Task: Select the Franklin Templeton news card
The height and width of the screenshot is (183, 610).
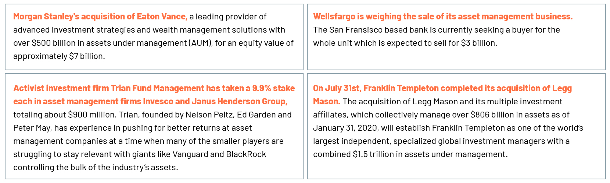Action: 456,126
